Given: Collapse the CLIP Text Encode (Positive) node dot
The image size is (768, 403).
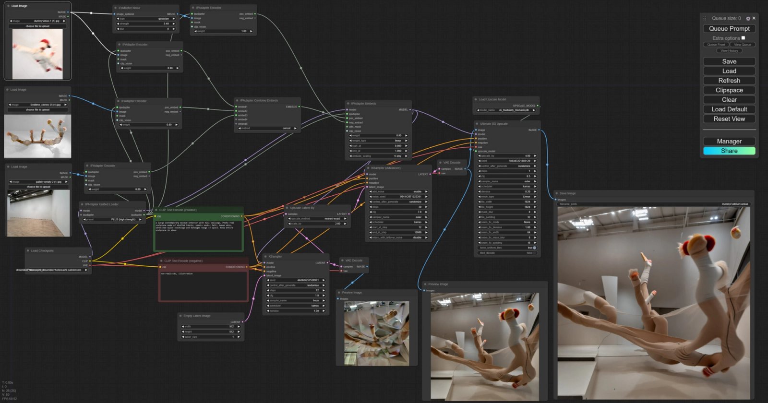Looking at the screenshot, I should pos(156,210).
